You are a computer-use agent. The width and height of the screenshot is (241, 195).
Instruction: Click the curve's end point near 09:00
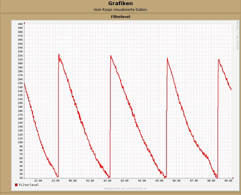click(x=231, y=90)
